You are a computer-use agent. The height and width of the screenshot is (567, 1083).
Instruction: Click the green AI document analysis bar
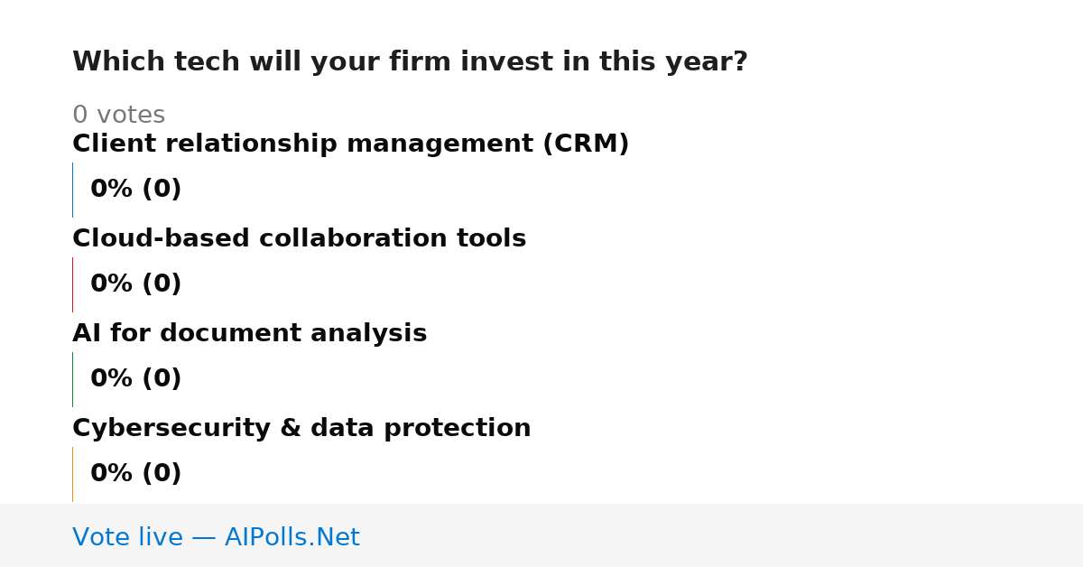72,379
